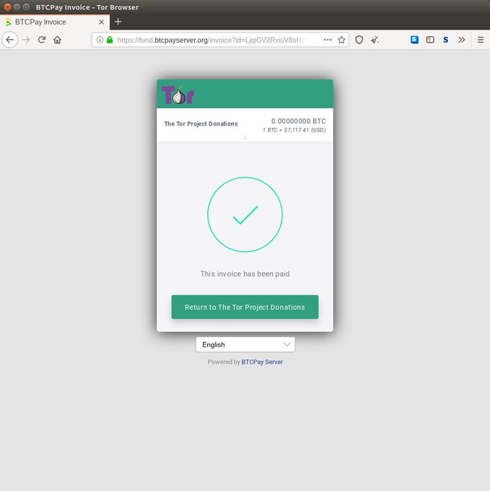Viewport: 490px width, 491px height.
Task: Click the 1 BTC = $7,117.41 rate text
Action: [294, 130]
